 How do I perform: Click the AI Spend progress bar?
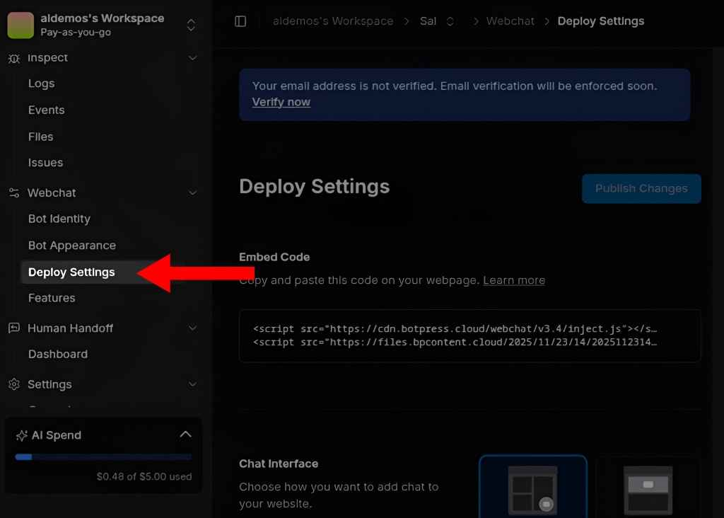pyautogui.click(x=103, y=457)
